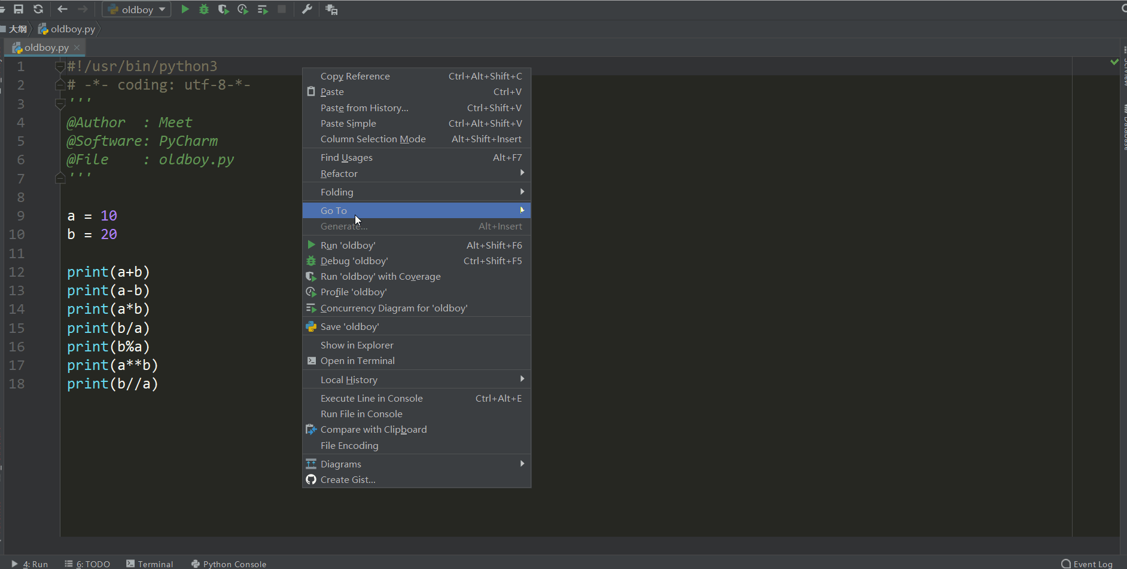Click the code line 'print(a+b)'

click(x=108, y=272)
